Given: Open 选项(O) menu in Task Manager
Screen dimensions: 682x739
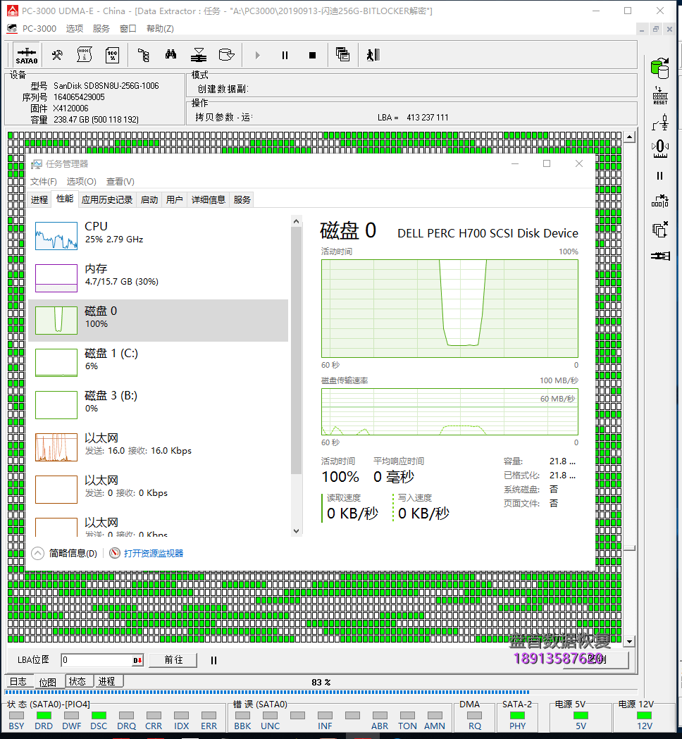Looking at the screenshot, I should pos(82,182).
